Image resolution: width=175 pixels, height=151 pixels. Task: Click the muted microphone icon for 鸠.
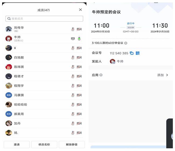tap(73, 133)
